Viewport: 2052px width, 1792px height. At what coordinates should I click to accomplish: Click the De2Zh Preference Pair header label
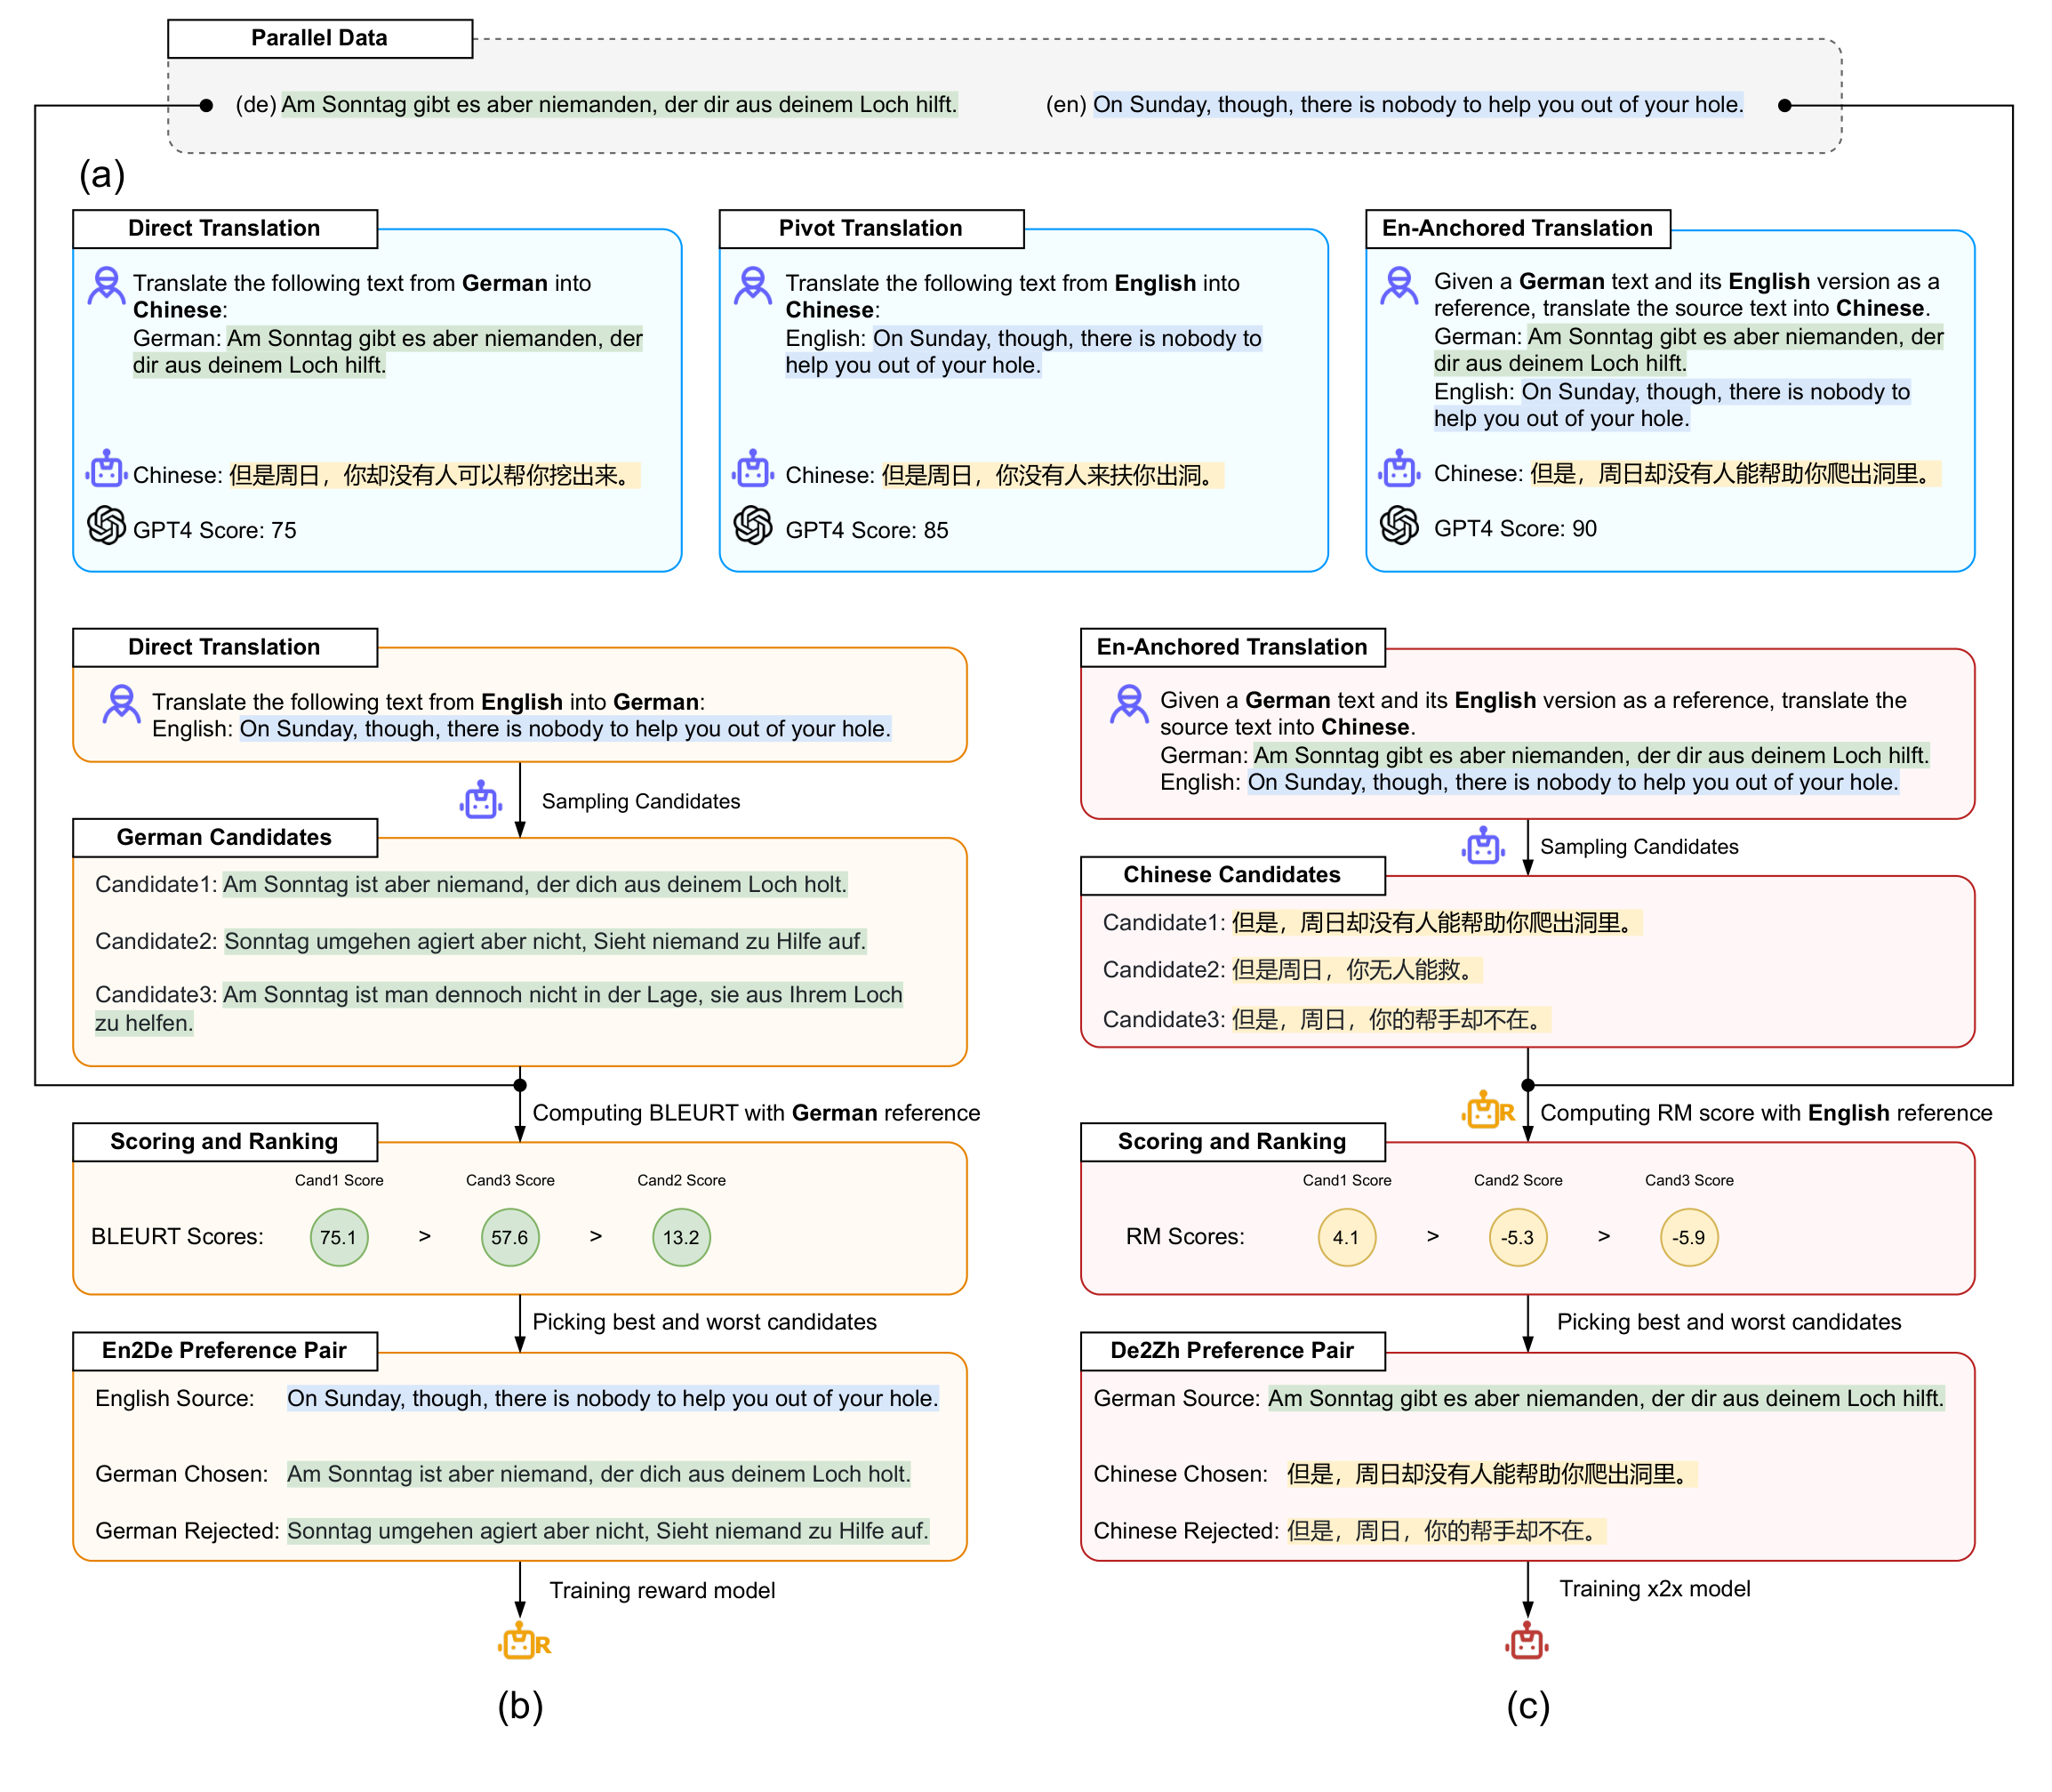pyautogui.click(x=1232, y=1350)
